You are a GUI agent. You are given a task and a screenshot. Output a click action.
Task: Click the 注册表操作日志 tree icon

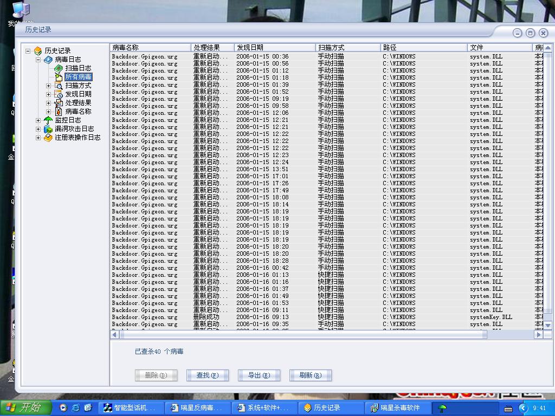click(48, 138)
